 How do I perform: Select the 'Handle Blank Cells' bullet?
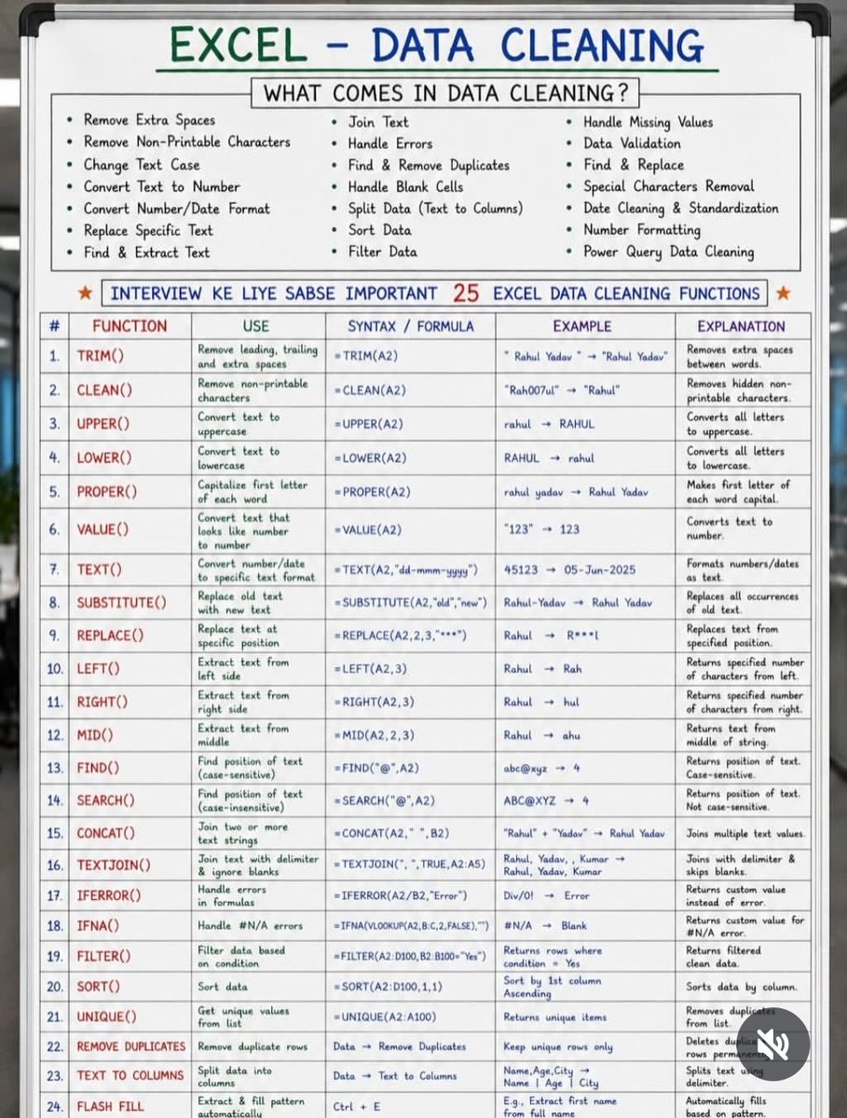pos(405,186)
